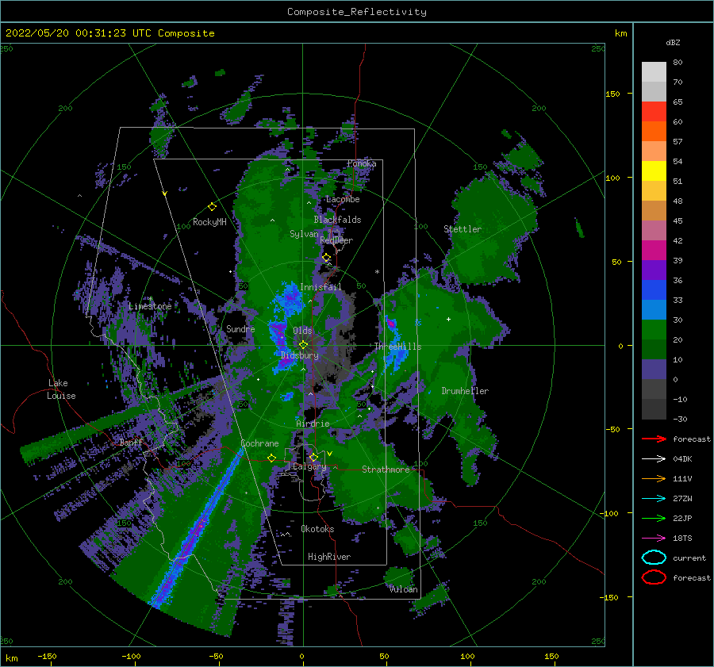The image size is (714, 667).
Task: Click the Composite_Reflectivity title
Action: coord(357,12)
